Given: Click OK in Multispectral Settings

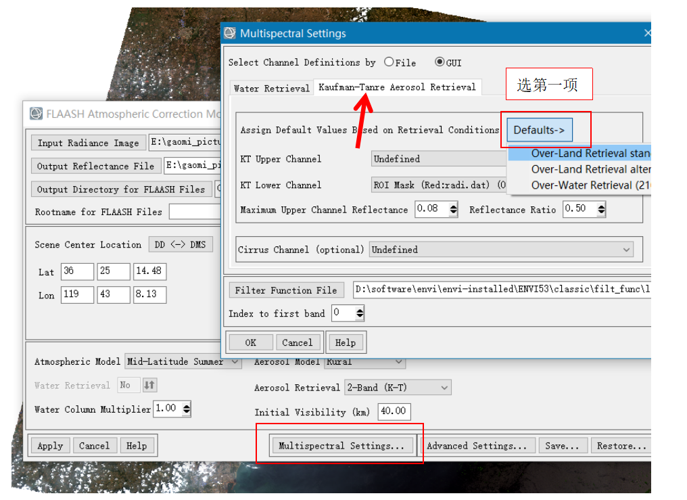Looking at the screenshot, I should pos(251,342).
